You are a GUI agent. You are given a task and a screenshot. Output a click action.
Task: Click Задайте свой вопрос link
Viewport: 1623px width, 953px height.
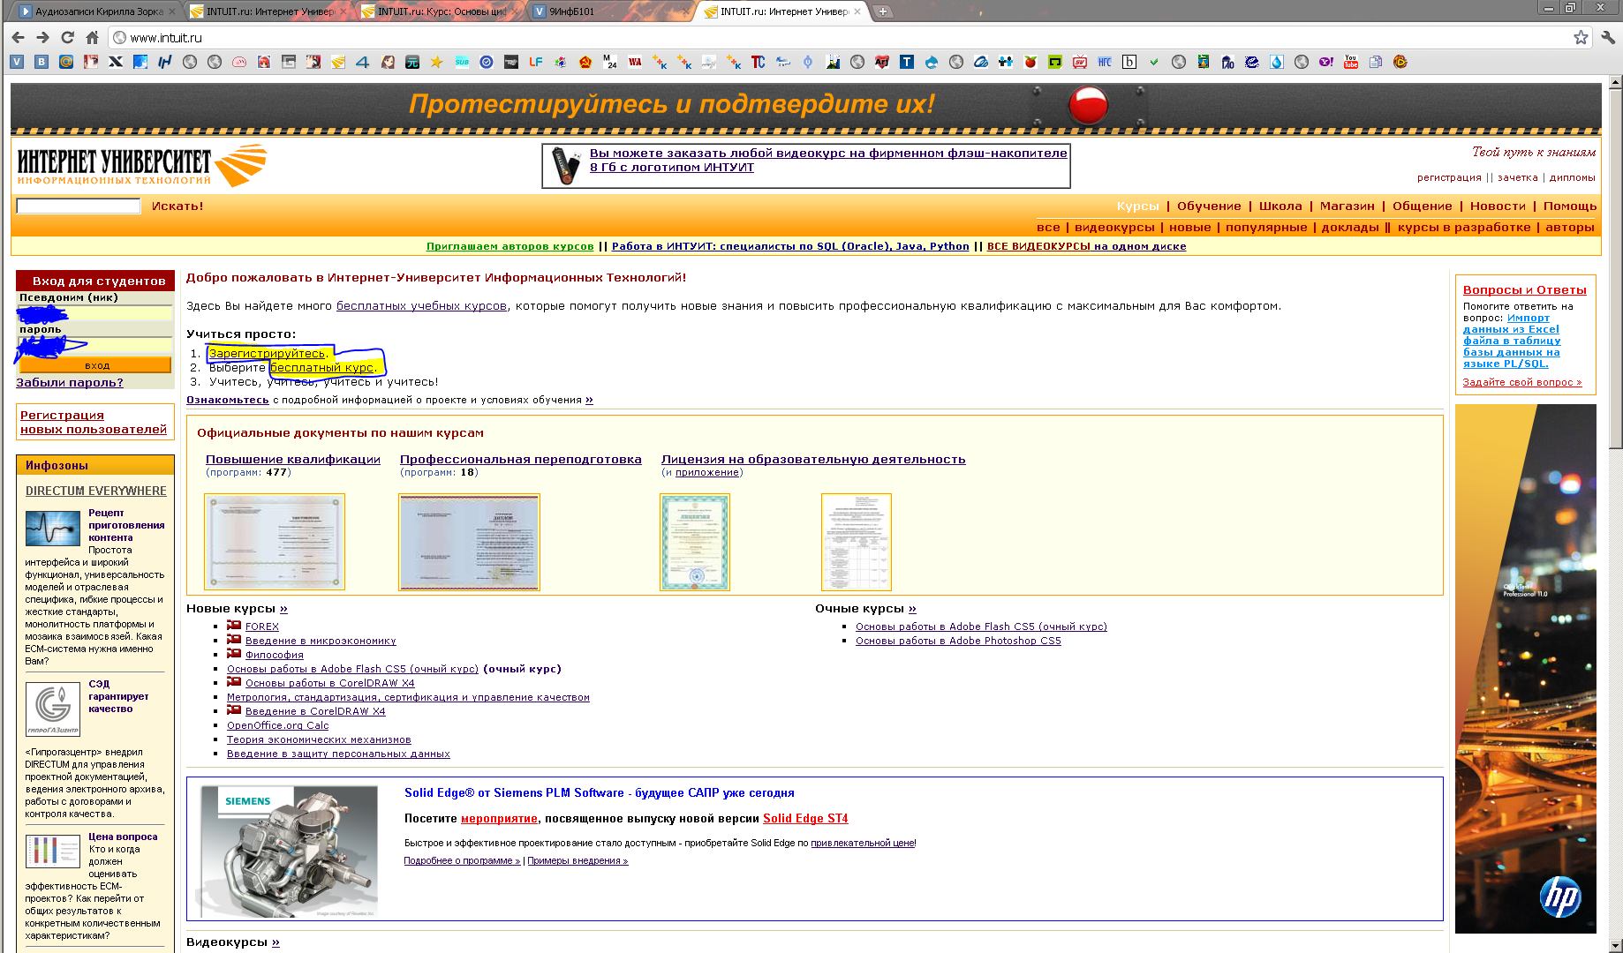(x=1522, y=383)
